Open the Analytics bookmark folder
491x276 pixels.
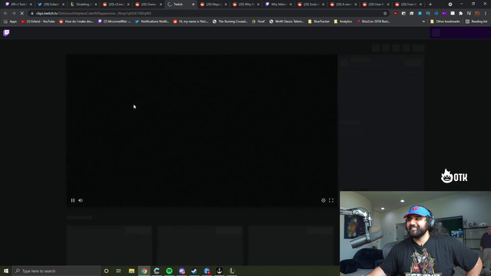343,21
